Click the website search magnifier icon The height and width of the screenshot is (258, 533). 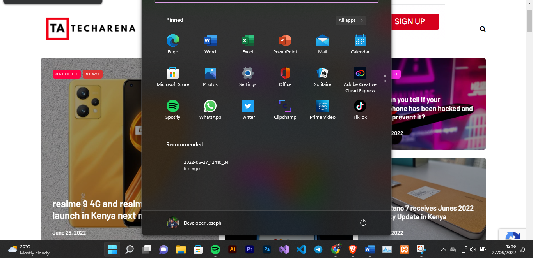(483, 29)
